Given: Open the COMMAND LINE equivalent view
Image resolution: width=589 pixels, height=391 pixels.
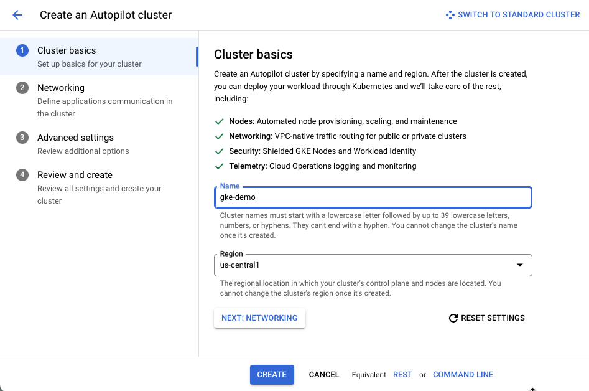Looking at the screenshot, I should (463, 374).
